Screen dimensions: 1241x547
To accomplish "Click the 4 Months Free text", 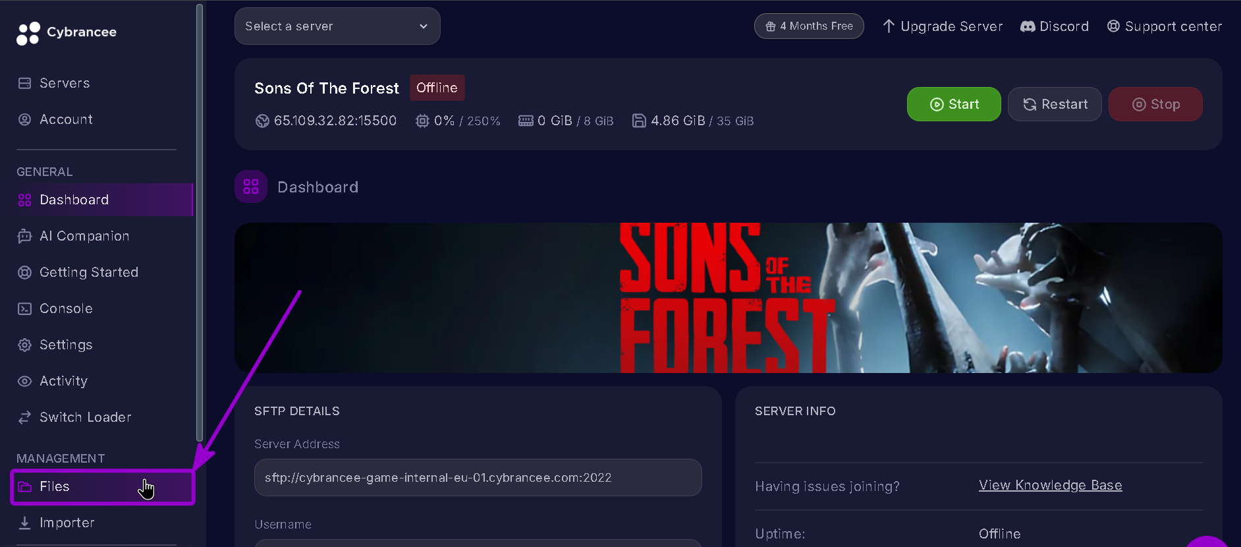I will point(817,26).
